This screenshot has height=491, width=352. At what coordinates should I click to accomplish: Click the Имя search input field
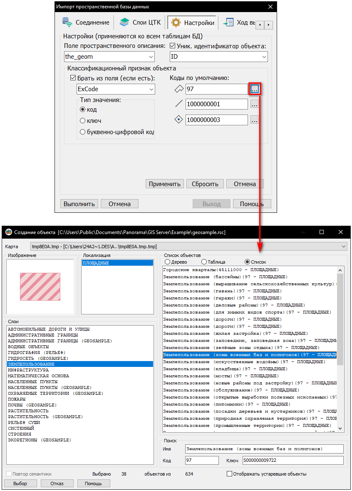264,449
